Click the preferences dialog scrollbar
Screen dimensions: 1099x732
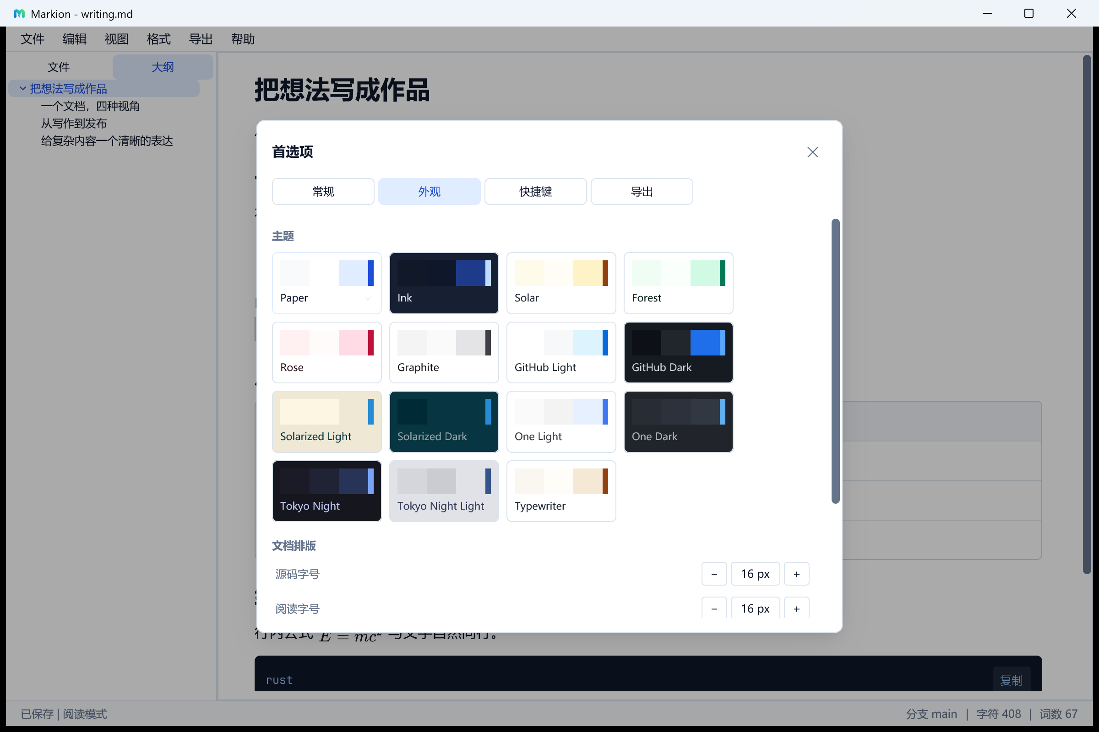835,361
